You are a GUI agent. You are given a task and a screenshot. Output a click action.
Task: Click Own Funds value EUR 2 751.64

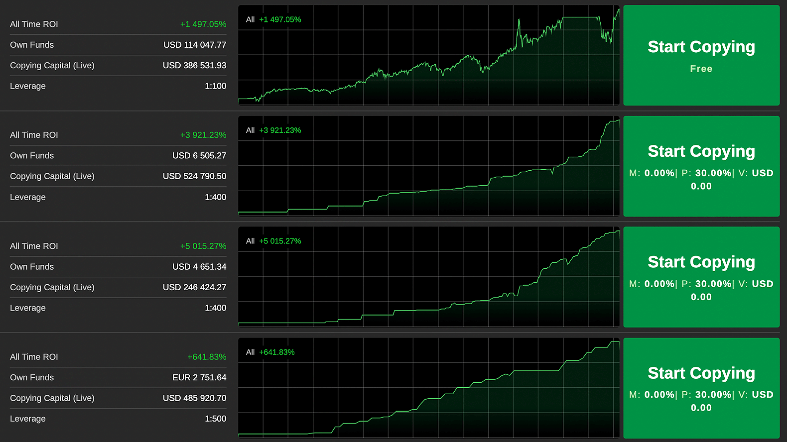click(199, 378)
